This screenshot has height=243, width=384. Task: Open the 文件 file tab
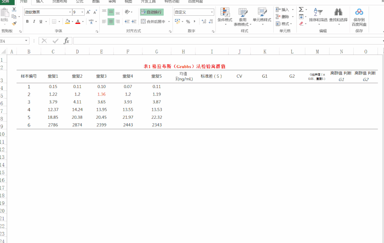pyautogui.click(x=6, y=1)
